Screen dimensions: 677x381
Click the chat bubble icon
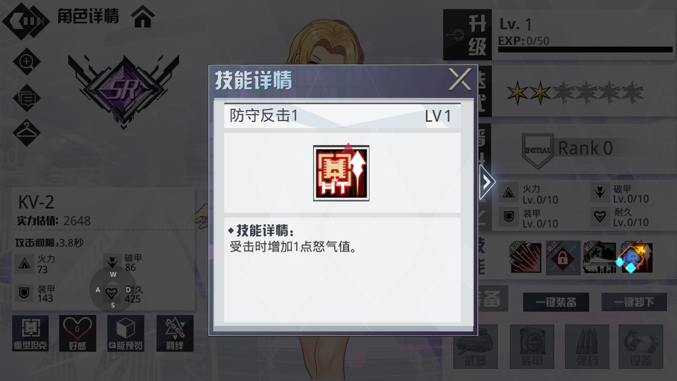[26, 98]
